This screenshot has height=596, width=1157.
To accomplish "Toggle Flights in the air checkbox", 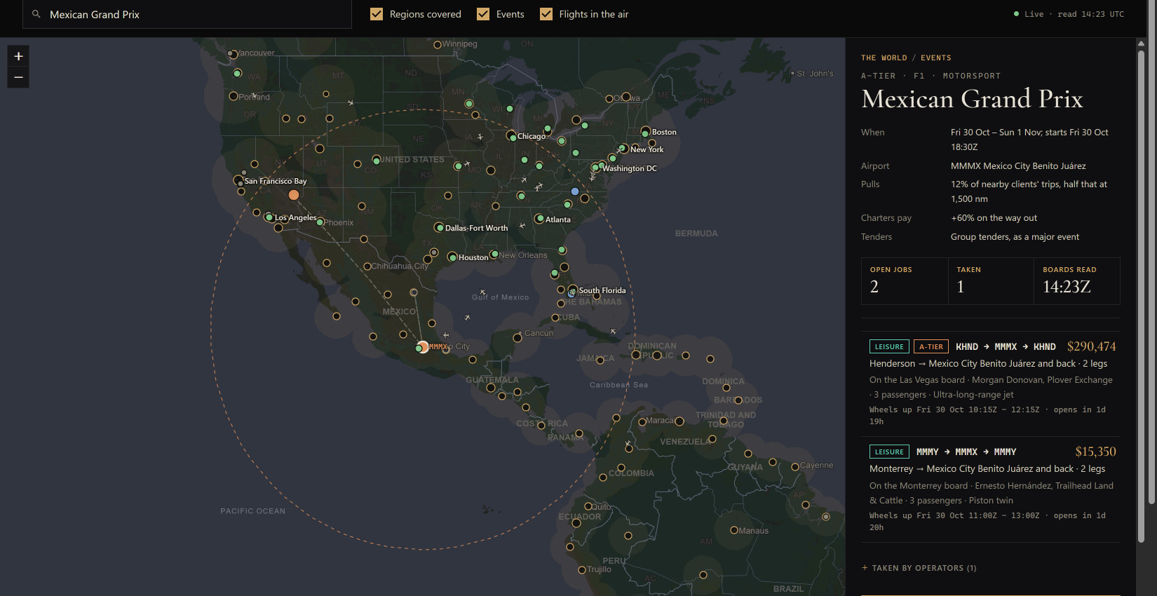I will coord(546,14).
